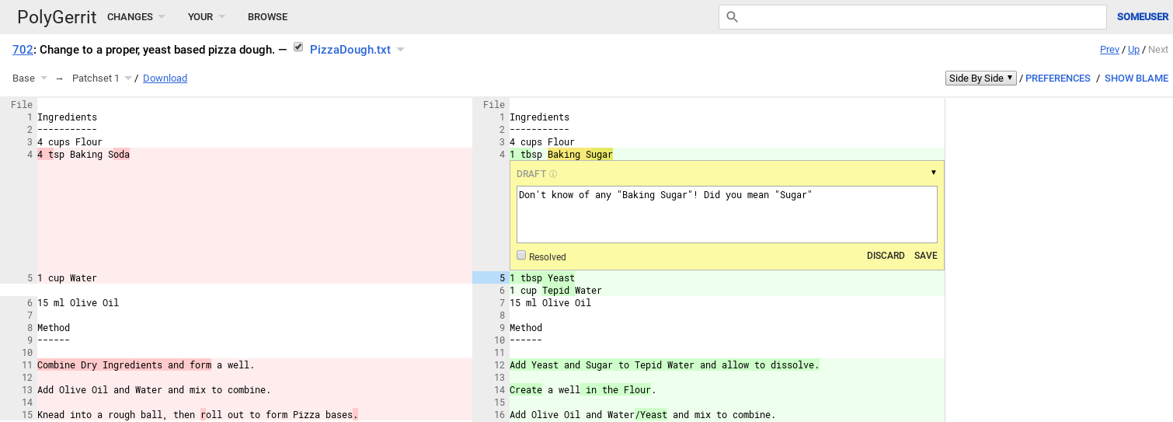This screenshot has height=422, width=1173.
Task: Open the Your menu
Action: (206, 17)
